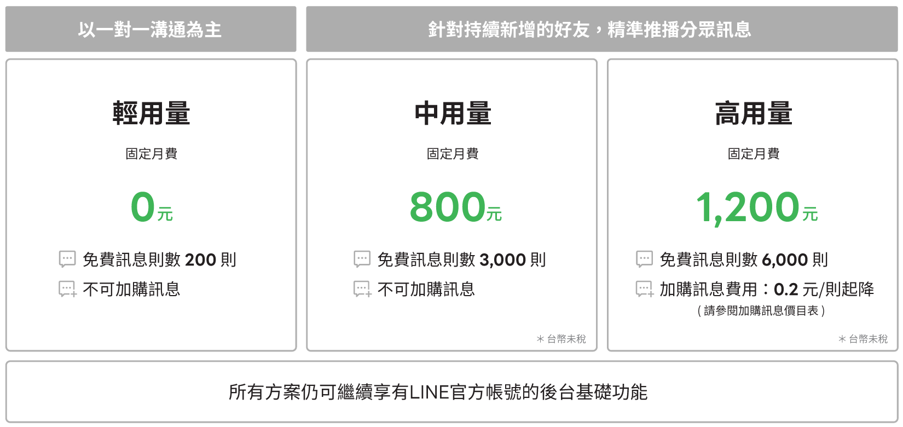903x427 pixels.
Task: Click the message bubble icon in 中用量 plan
Action: click(x=362, y=259)
